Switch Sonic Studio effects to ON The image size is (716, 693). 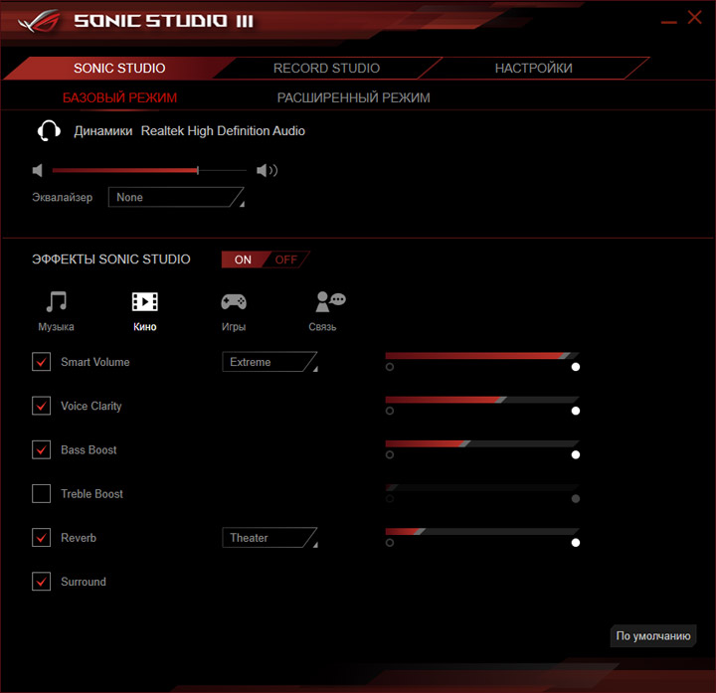[x=243, y=260]
